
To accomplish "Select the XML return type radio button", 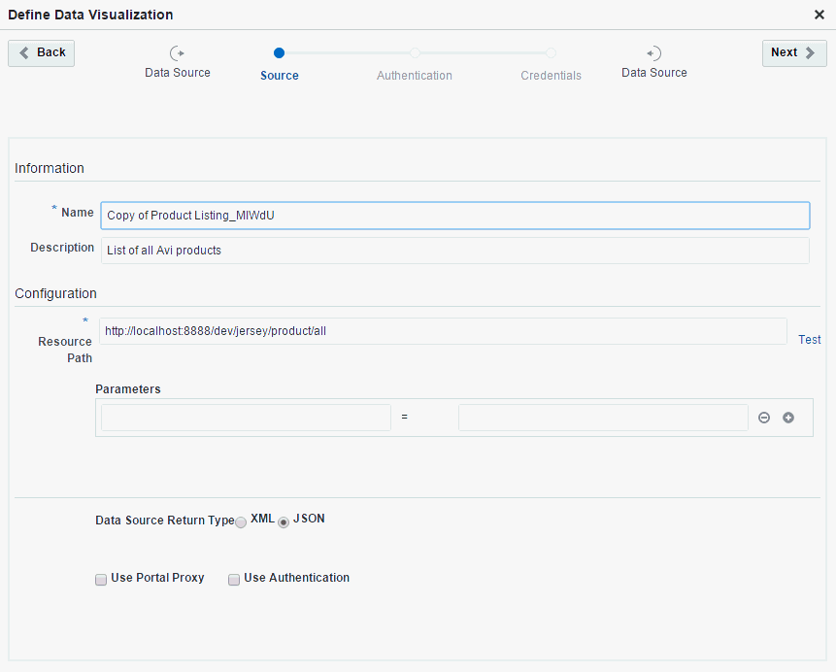I will coord(242,521).
